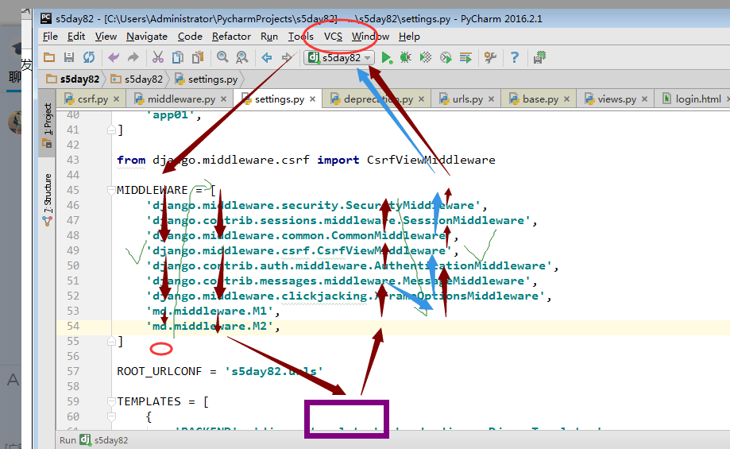The image size is (730, 449).
Task: Click the concurrency diagram run icon
Action: pyautogui.click(x=465, y=57)
